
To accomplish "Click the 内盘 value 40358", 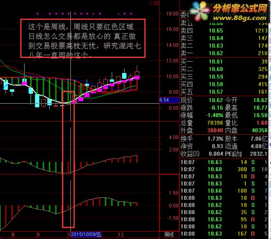I will tap(260, 131).
